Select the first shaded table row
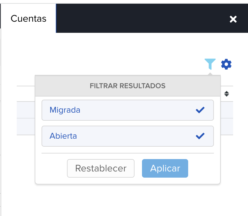Viewport: 248px width, 216px height. coord(25,110)
